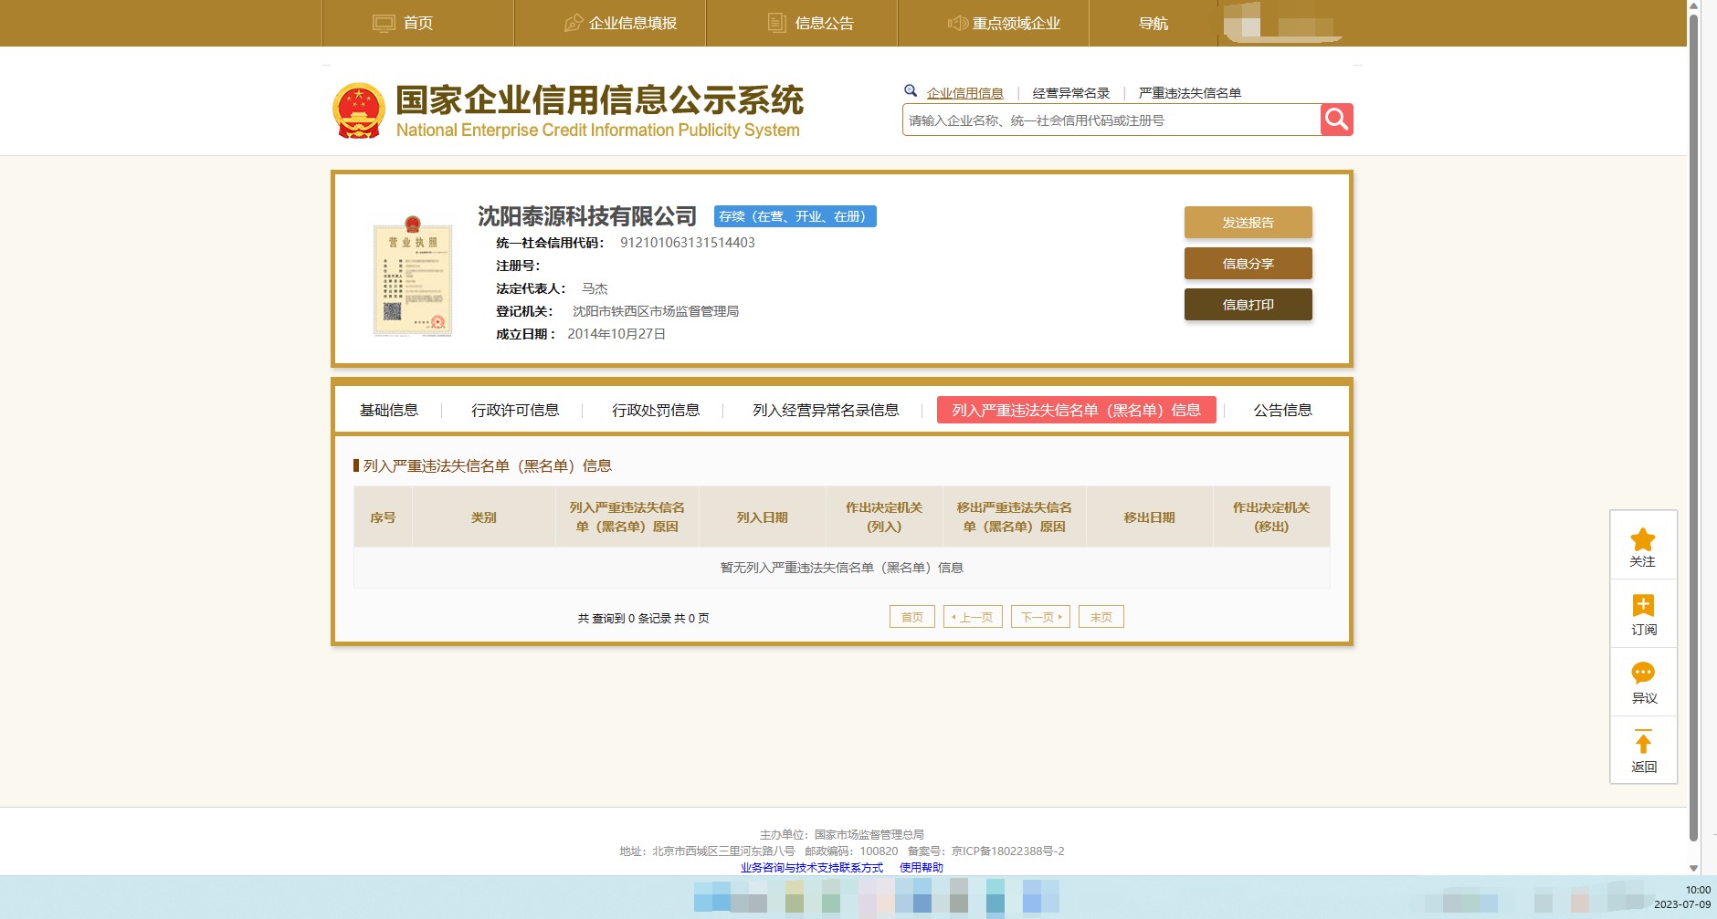Select the 严重违法失信名单 search category
1717x919 pixels.
tap(1190, 93)
